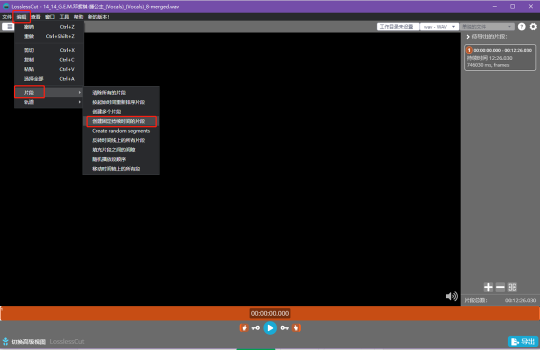Choose 选择全部 menu entry

[x=49, y=79]
